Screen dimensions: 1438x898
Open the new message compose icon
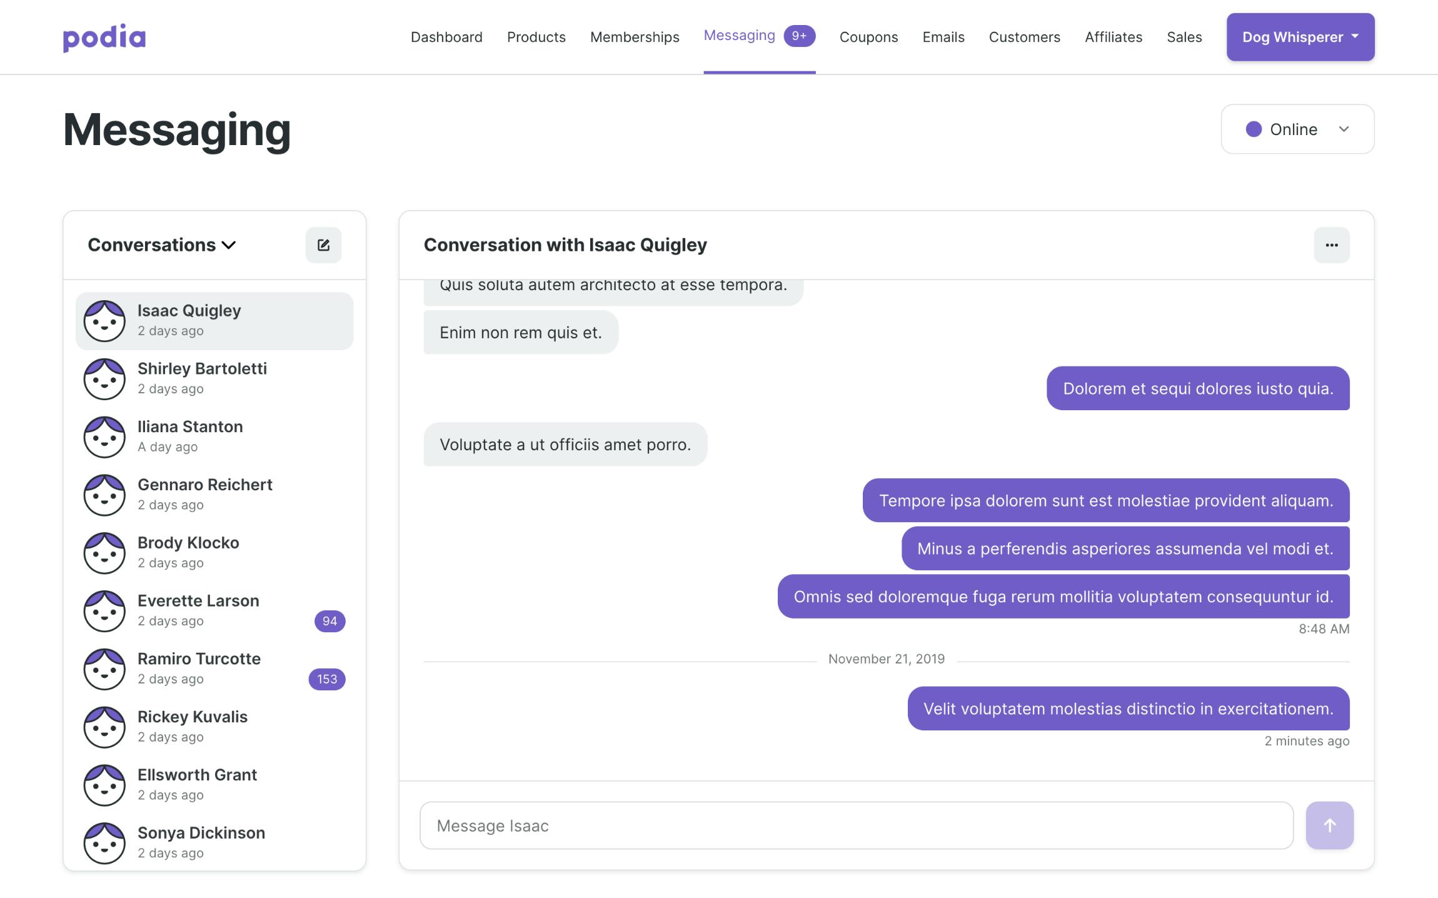[x=323, y=245]
